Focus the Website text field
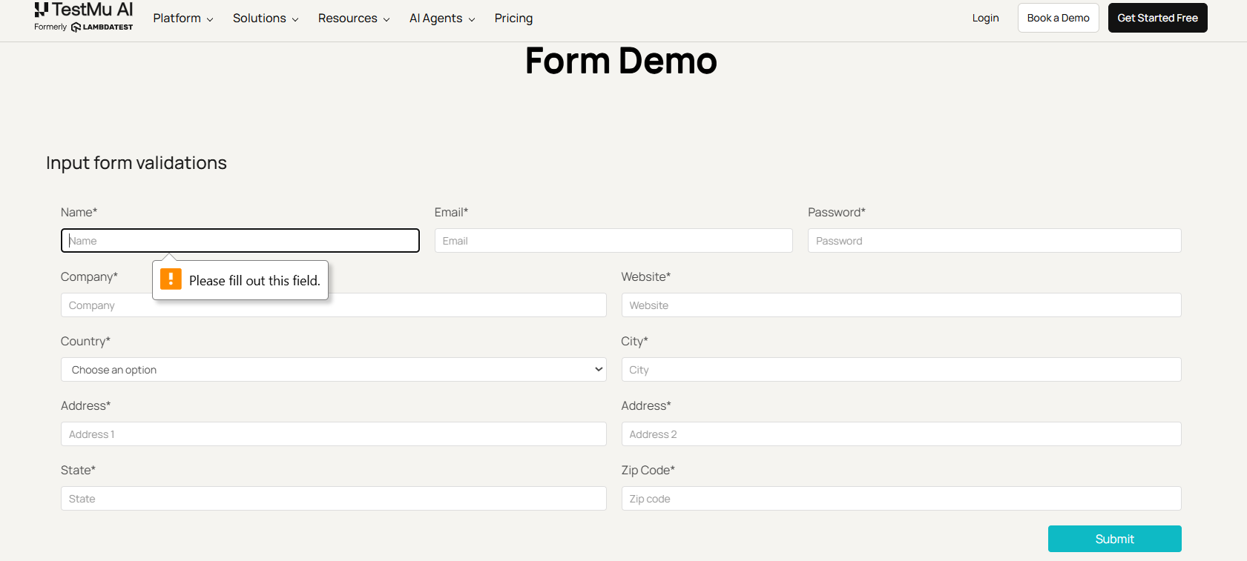Viewport: 1247px width, 561px height. pyautogui.click(x=901, y=305)
